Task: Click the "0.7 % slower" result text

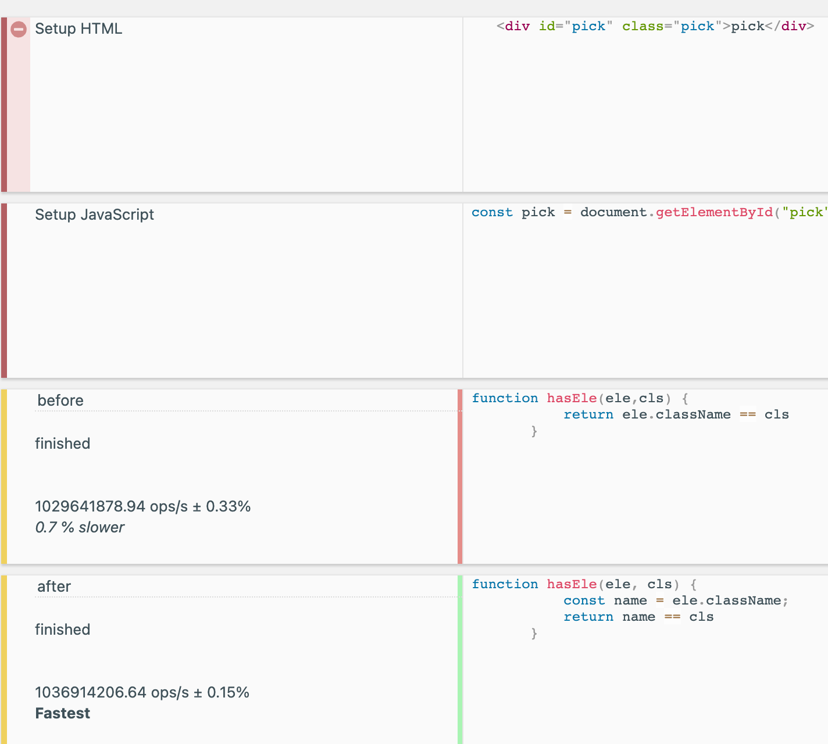Action: point(80,527)
